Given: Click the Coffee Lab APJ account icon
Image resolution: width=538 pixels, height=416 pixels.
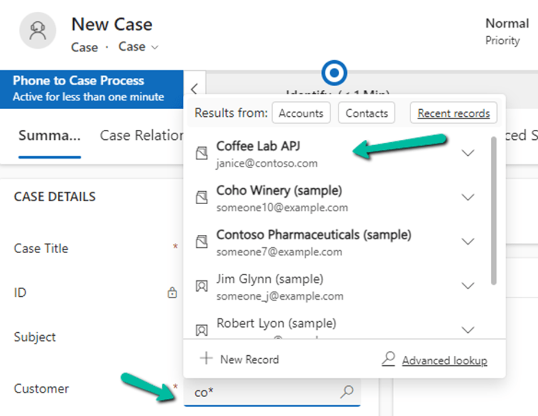Looking at the screenshot, I should 202,153.
